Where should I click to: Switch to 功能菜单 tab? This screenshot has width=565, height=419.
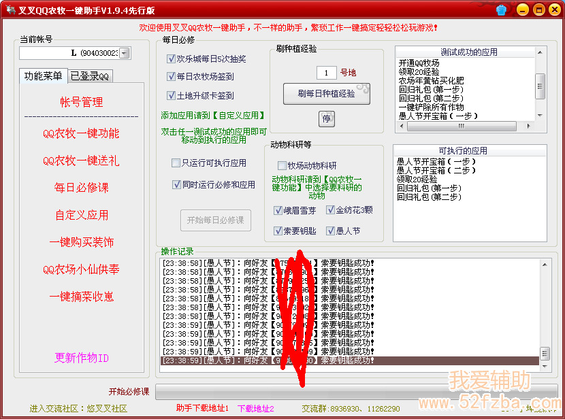[x=44, y=76]
